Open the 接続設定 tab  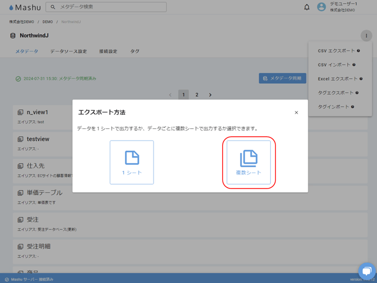pyautogui.click(x=108, y=51)
